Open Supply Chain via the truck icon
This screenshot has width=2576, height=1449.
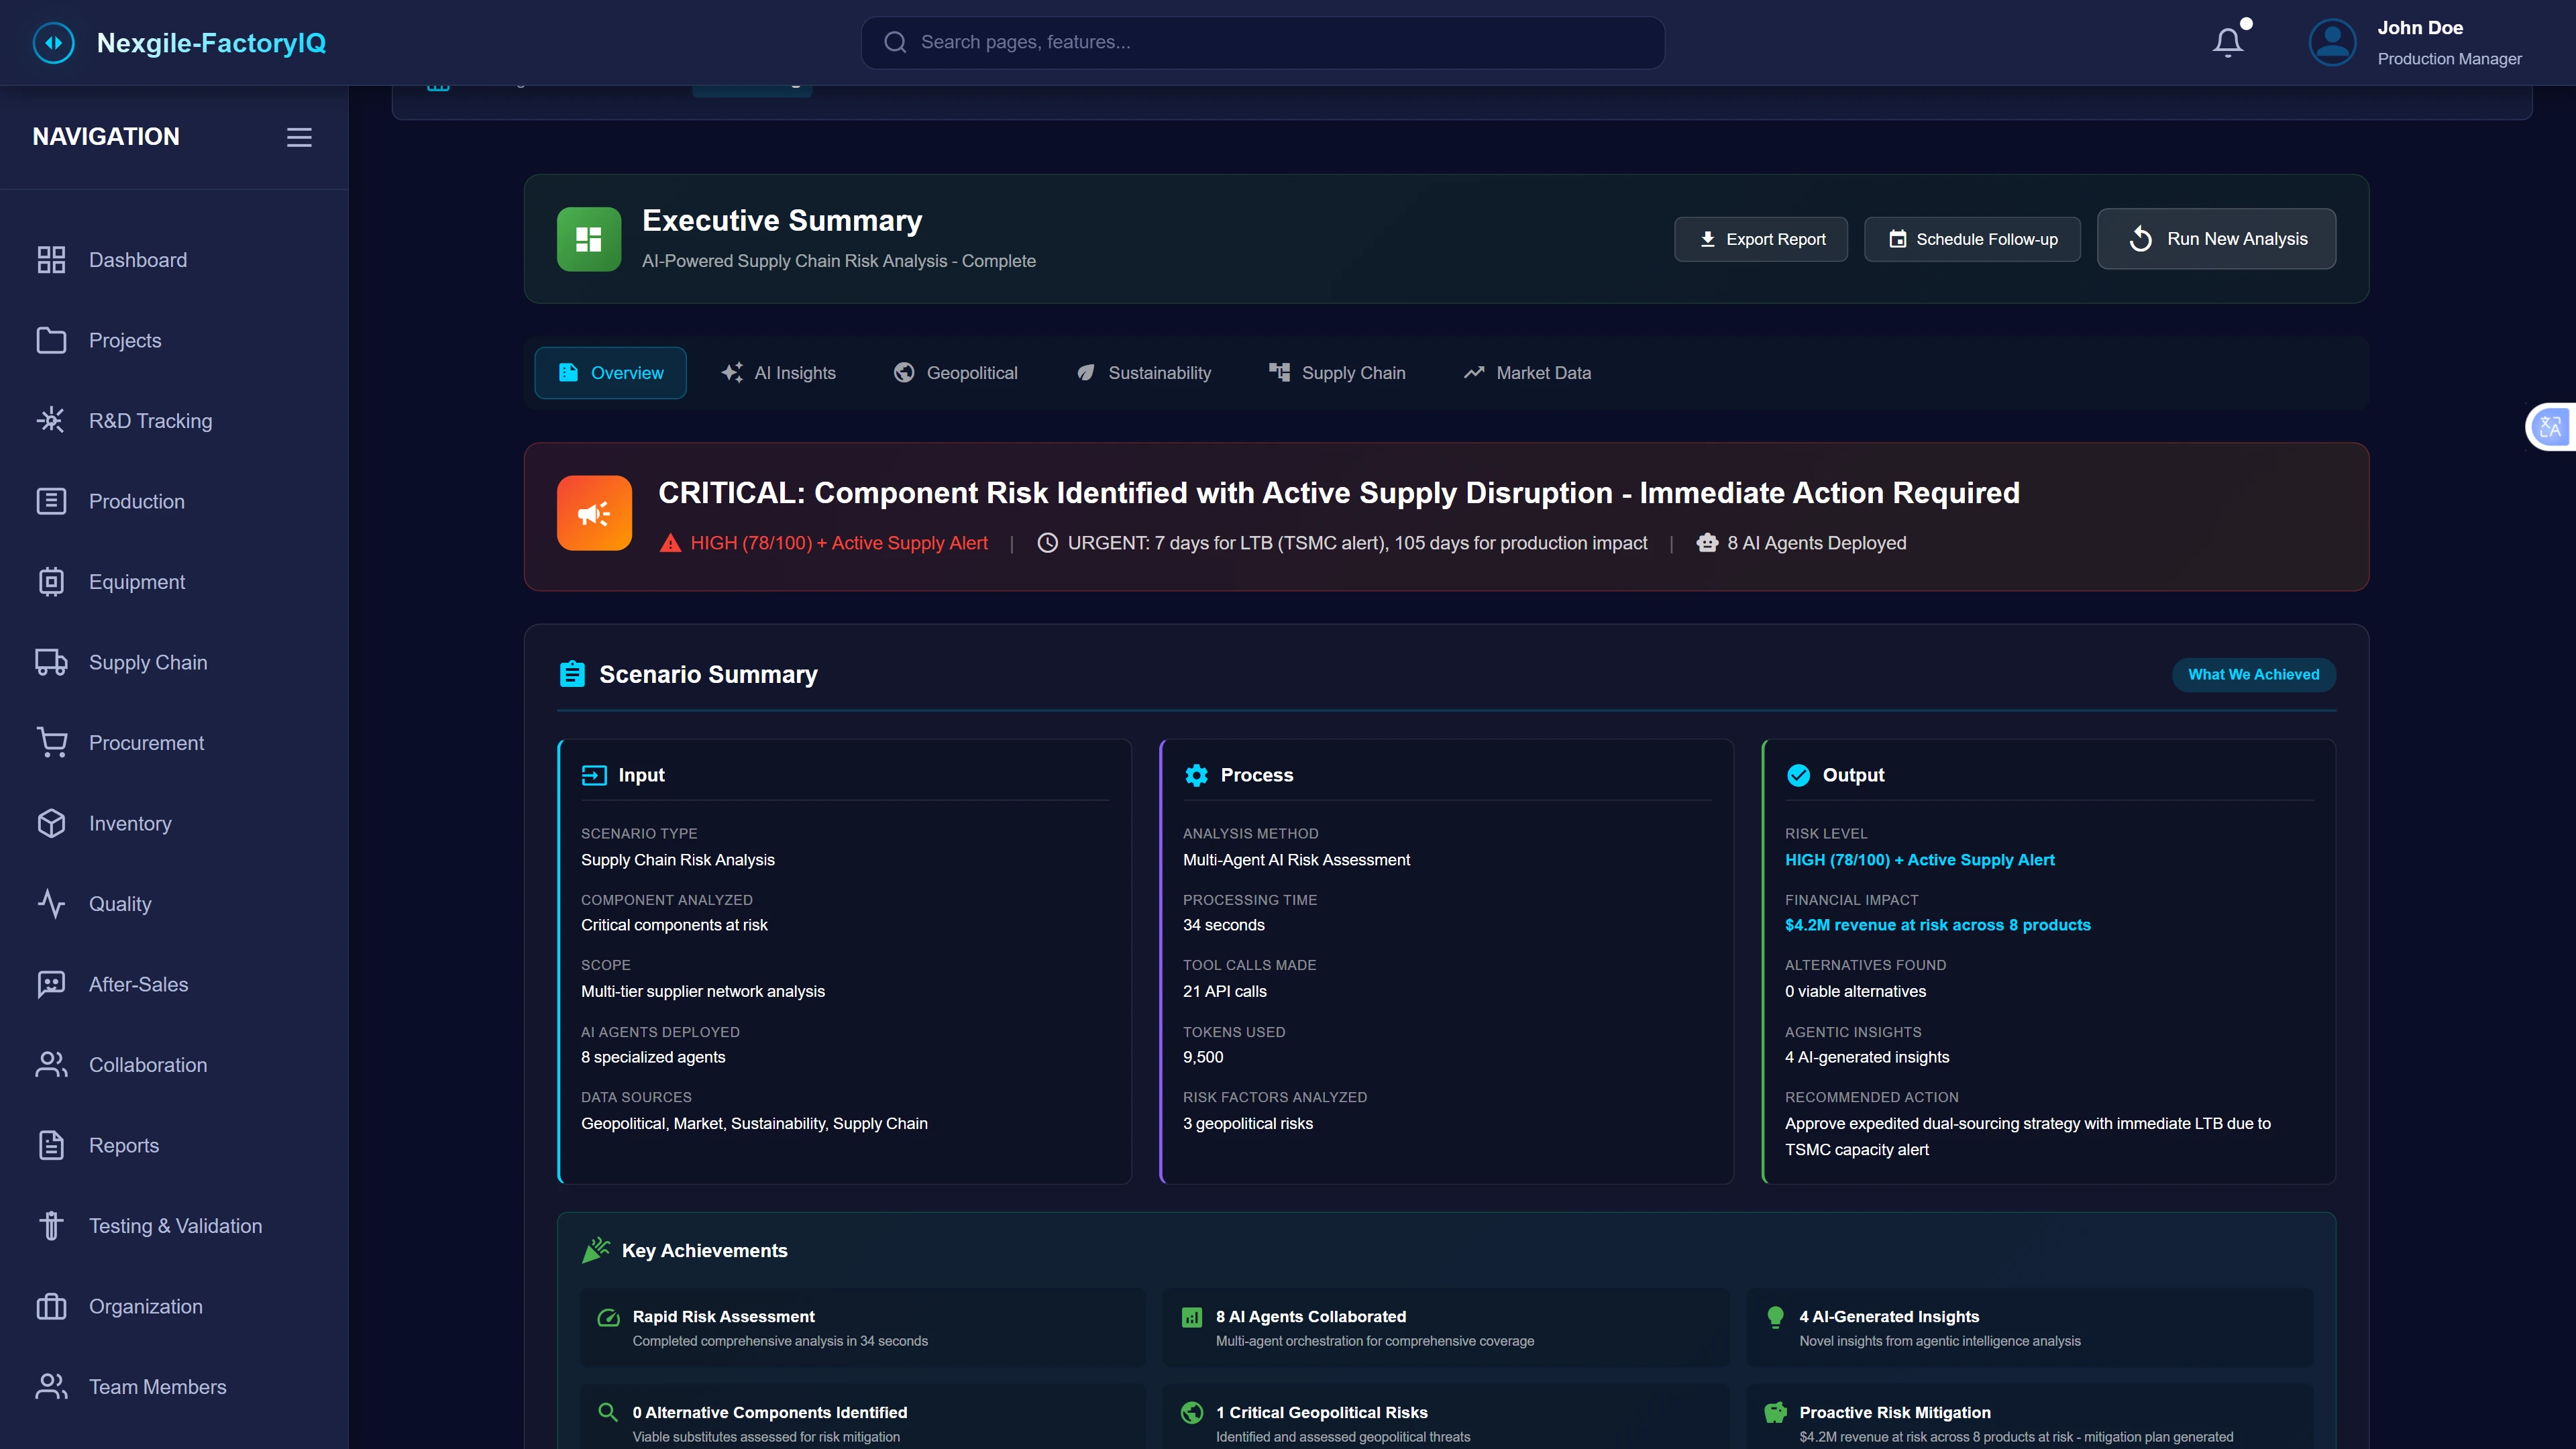pyautogui.click(x=51, y=662)
